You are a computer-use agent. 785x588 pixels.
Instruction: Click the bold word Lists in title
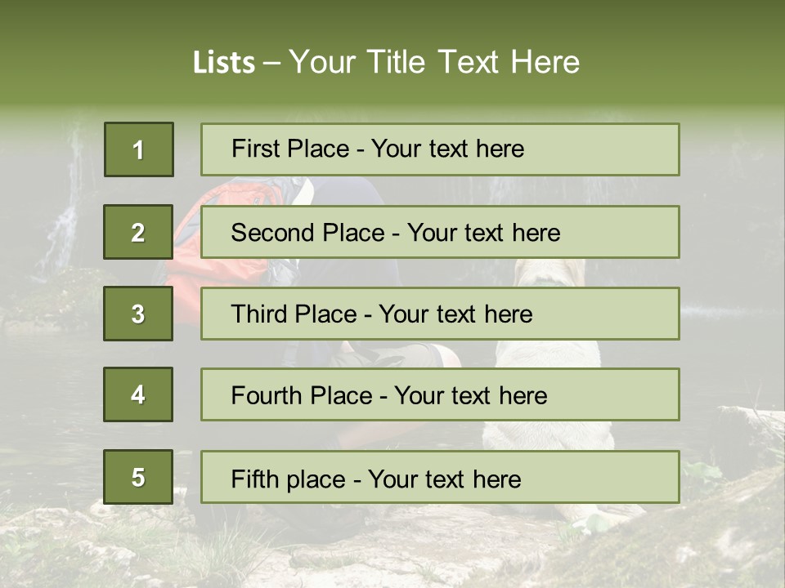click(x=223, y=63)
